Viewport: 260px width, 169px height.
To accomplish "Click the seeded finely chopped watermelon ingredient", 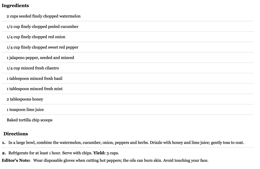I will (x=44, y=16).
